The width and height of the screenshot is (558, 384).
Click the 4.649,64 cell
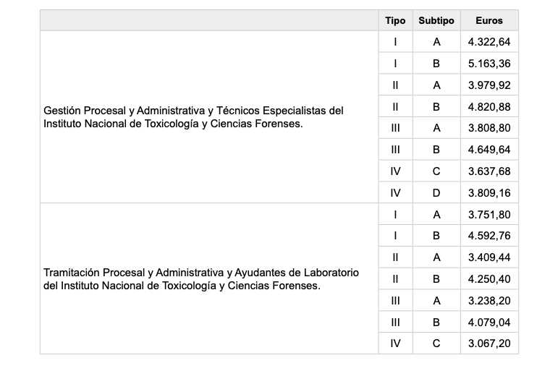pyautogui.click(x=489, y=150)
